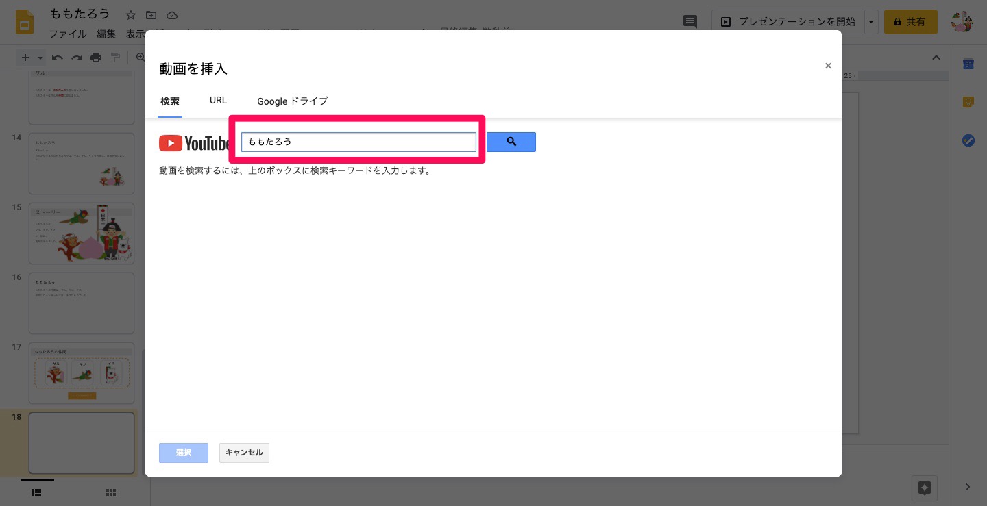Viewport: 987px width, 506px height.
Task: Select slide 14 thumbnail
Action: click(x=82, y=164)
